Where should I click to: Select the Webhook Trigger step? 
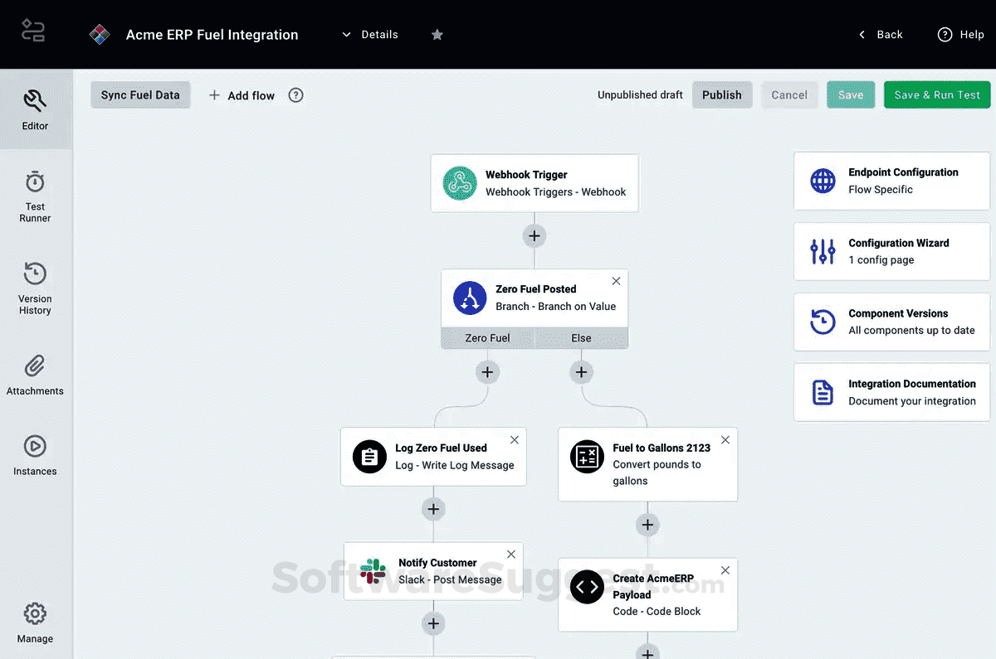coord(534,182)
